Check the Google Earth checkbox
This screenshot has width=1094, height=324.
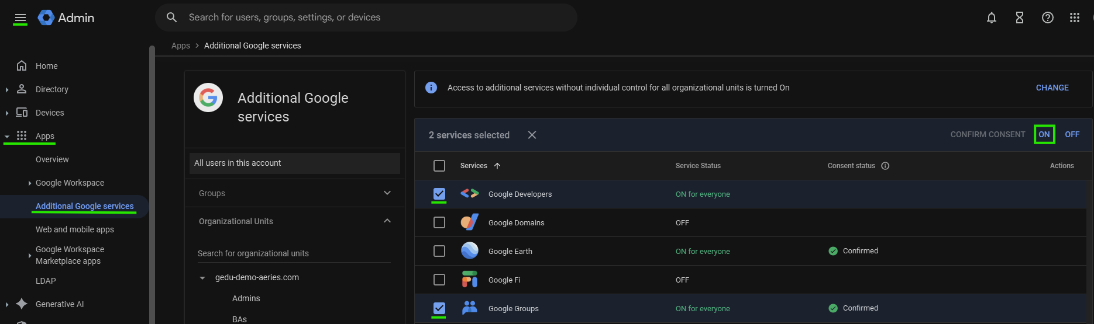click(439, 251)
